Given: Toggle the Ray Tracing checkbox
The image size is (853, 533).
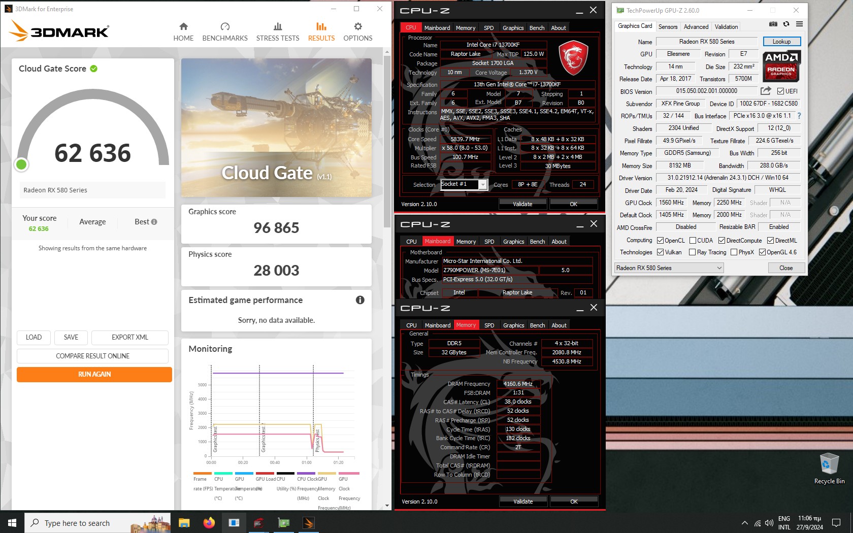Looking at the screenshot, I should click(692, 252).
